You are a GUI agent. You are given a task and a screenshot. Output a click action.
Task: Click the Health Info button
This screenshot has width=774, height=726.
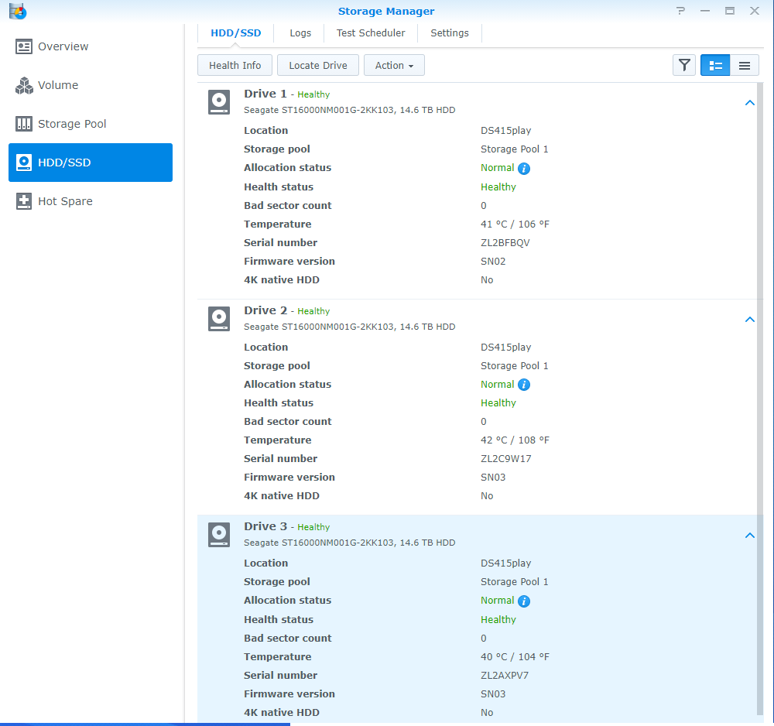click(235, 65)
